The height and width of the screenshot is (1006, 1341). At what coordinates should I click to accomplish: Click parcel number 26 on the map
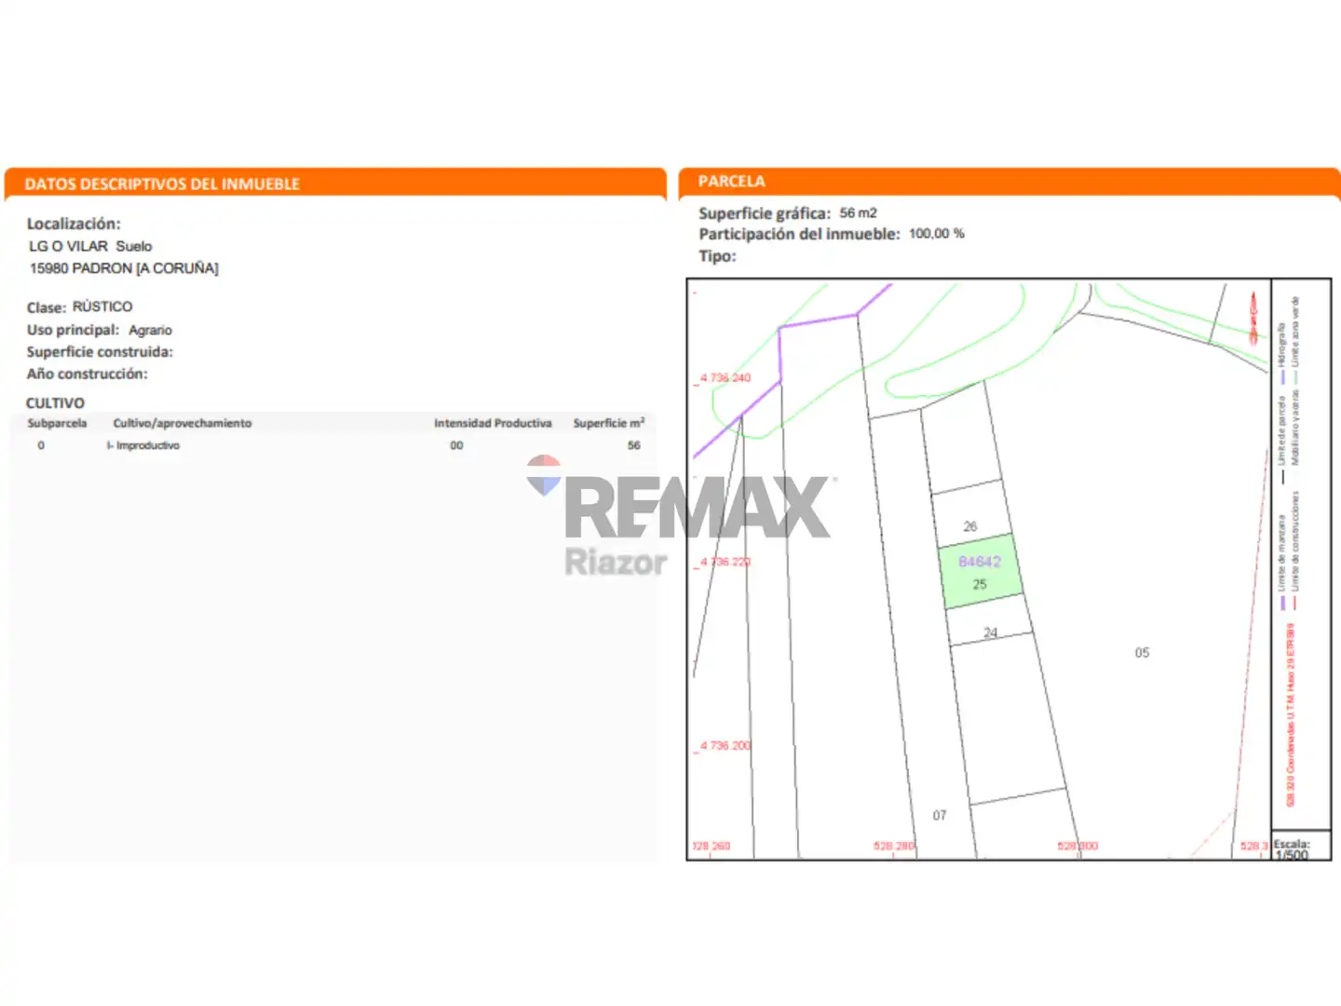(970, 526)
